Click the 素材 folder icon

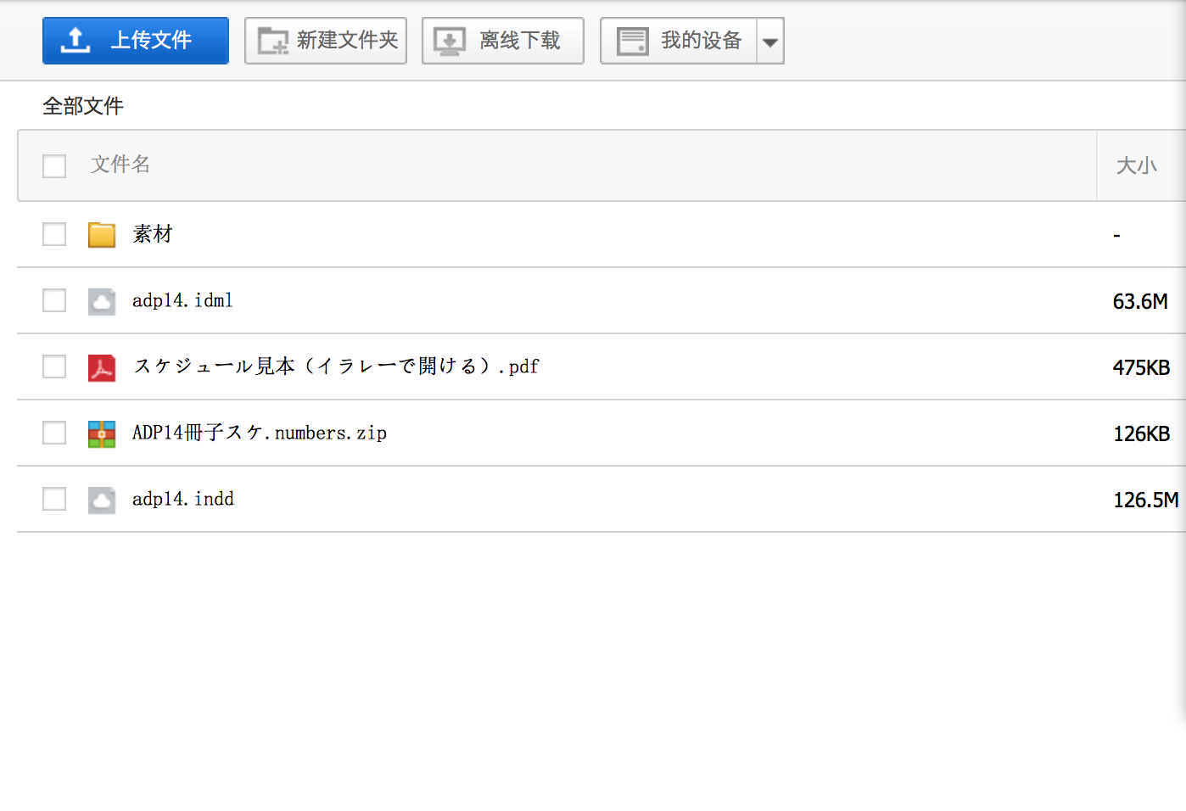coord(102,234)
